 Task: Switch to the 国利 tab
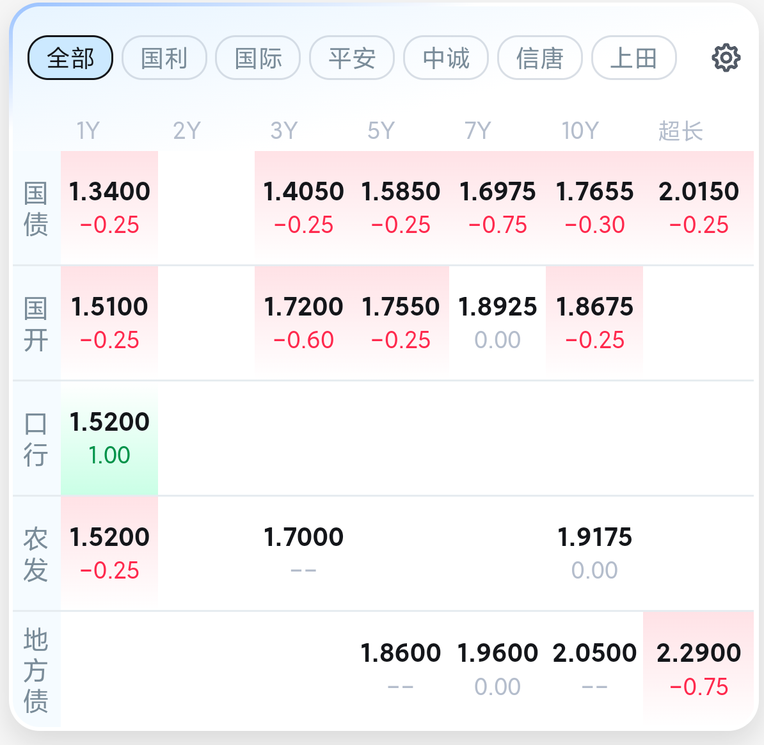[164, 58]
